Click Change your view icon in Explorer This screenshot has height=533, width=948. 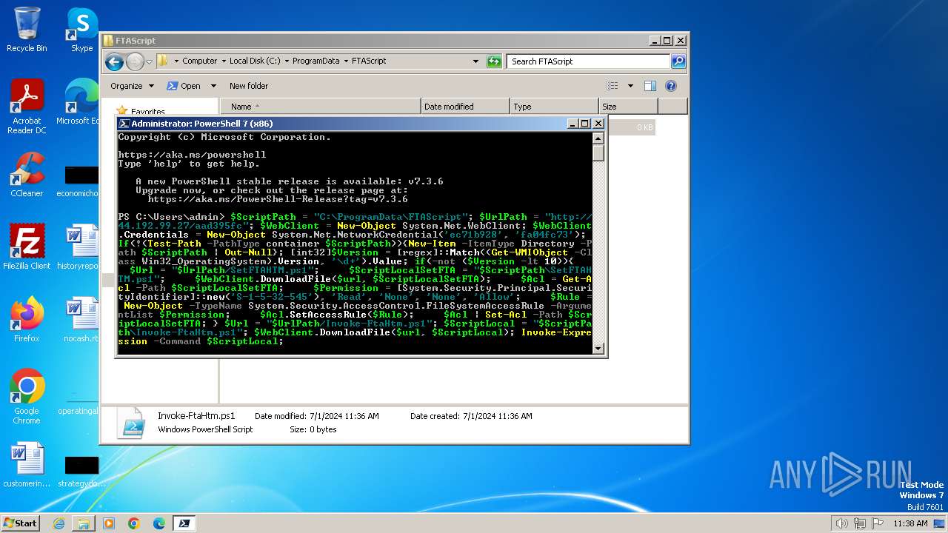(612, 86)
